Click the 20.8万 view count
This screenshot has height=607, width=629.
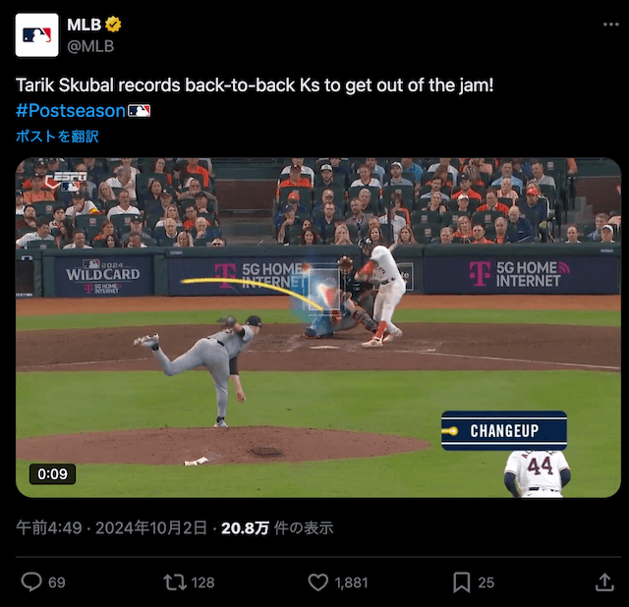point(245,528)
